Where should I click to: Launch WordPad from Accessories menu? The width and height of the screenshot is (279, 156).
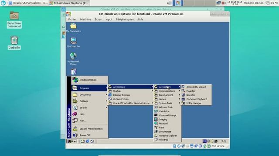(x=167, y=140)
